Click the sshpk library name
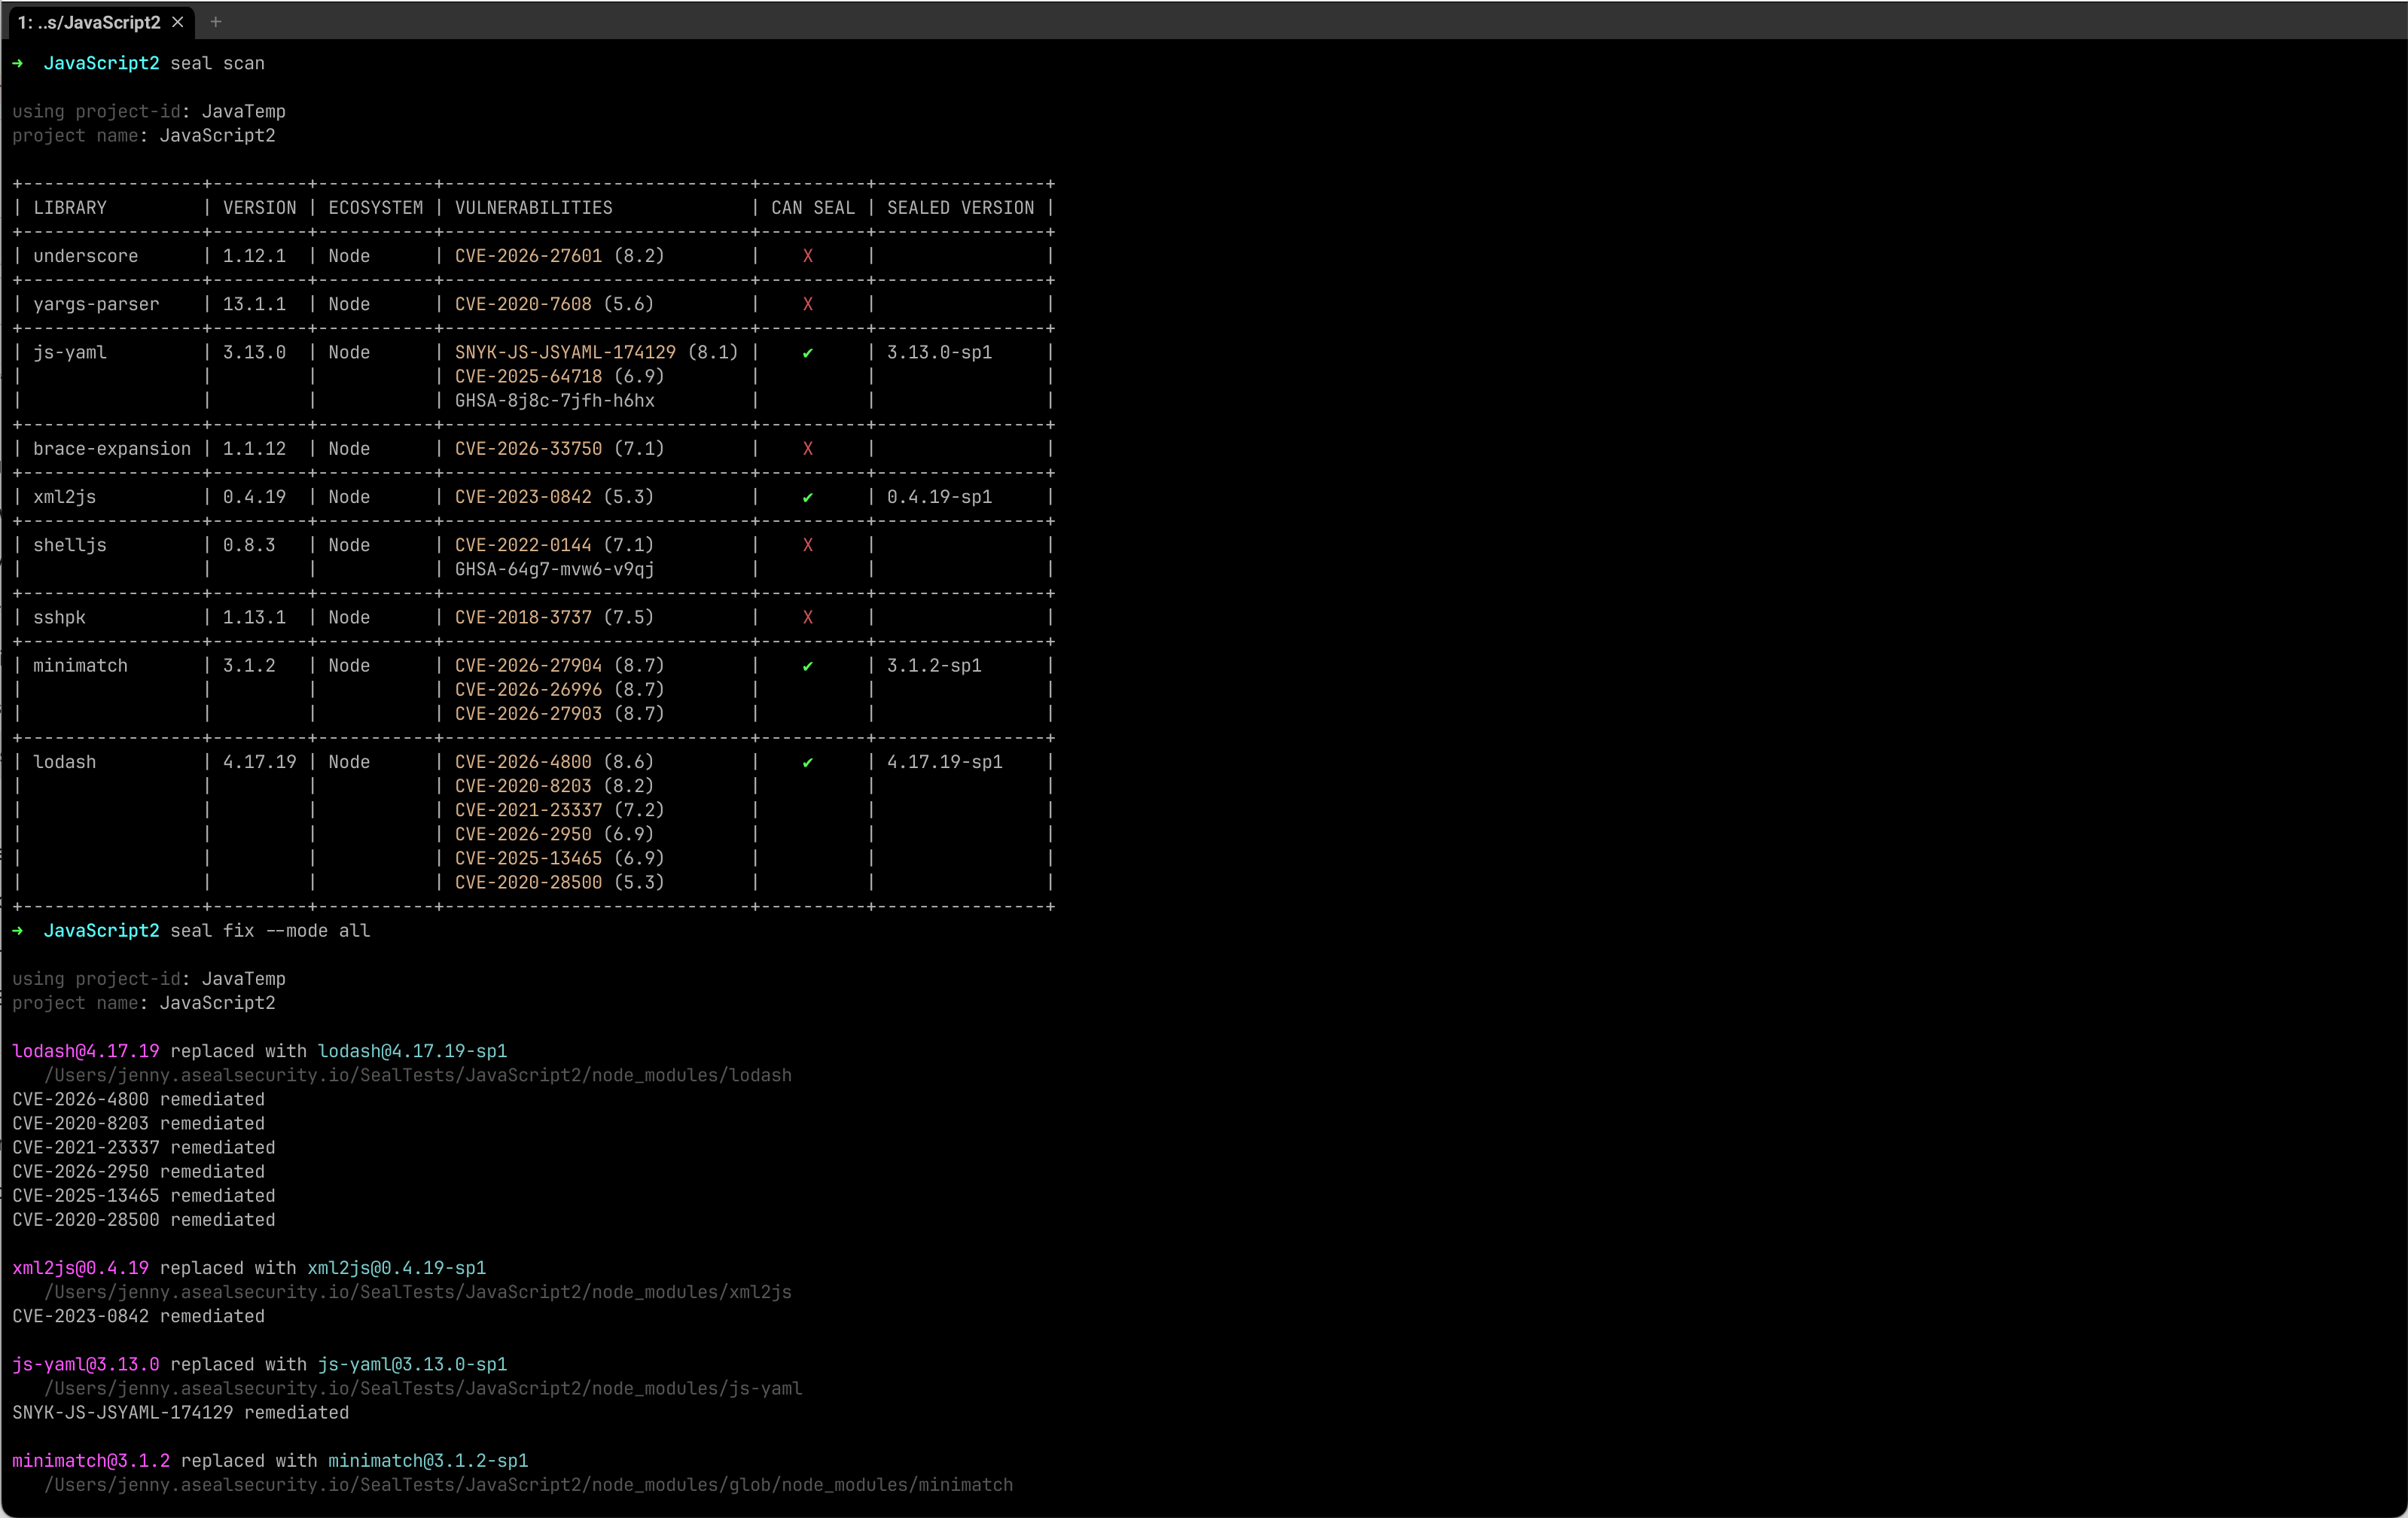The width and height of the screenshot is (2408, 1518). (59, 618)
